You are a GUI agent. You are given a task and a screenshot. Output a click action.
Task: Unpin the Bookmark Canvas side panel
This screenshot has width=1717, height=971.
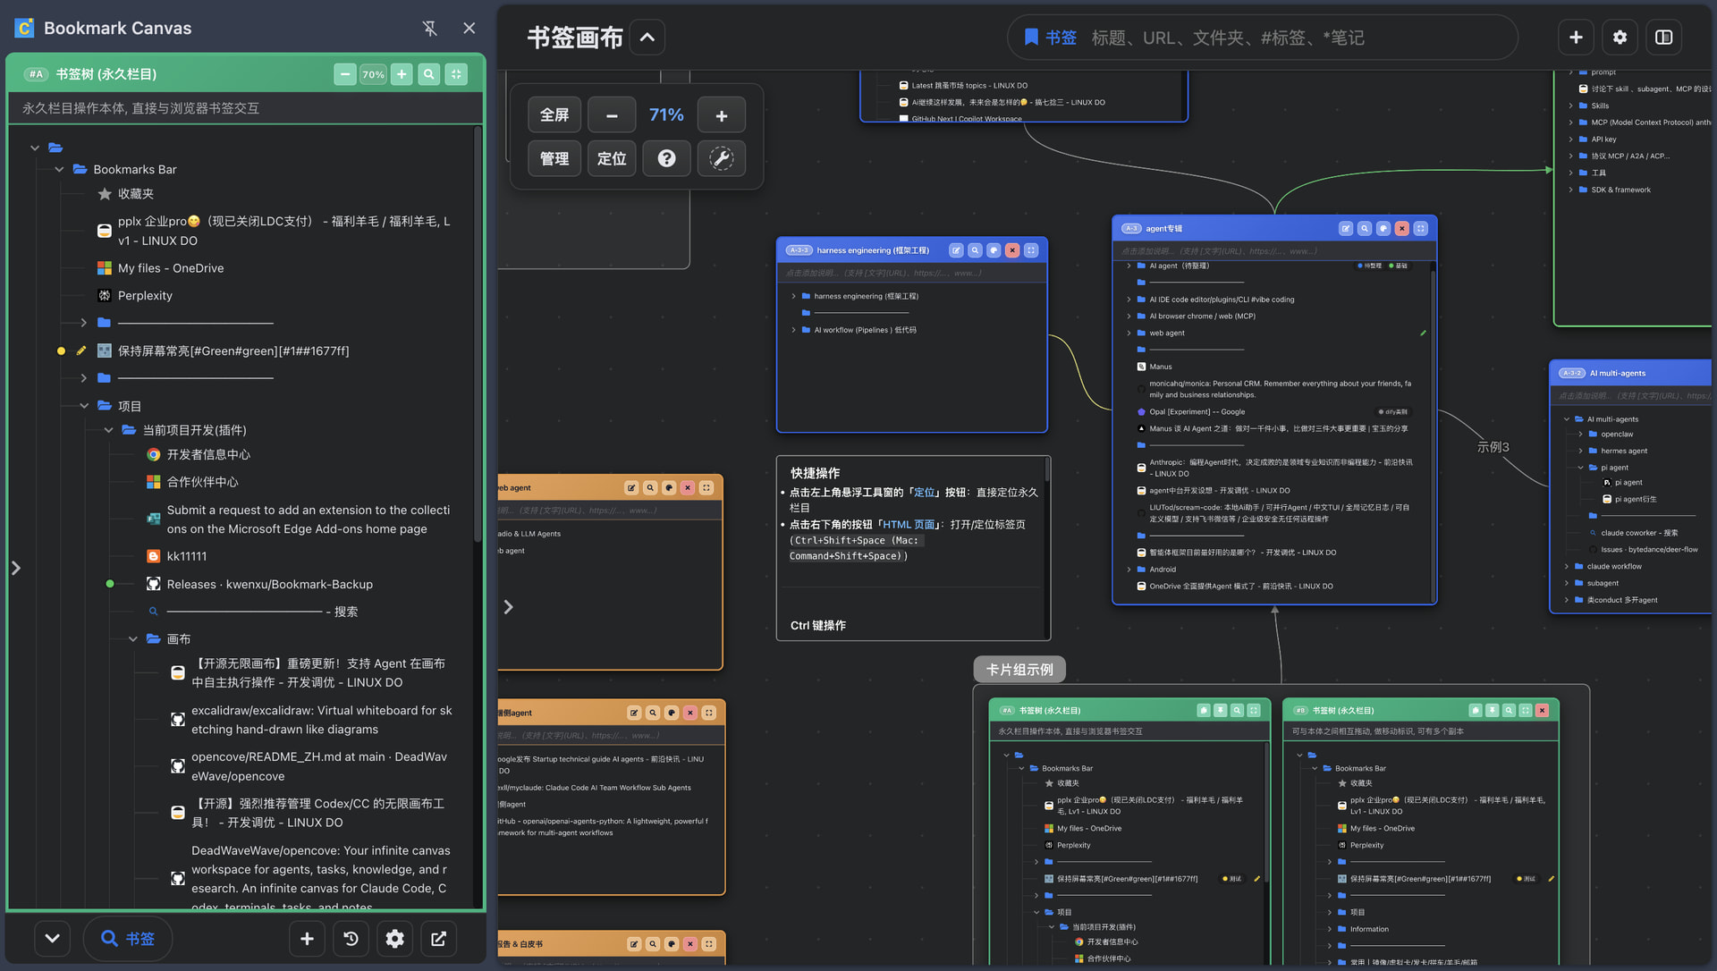point(429,29)
